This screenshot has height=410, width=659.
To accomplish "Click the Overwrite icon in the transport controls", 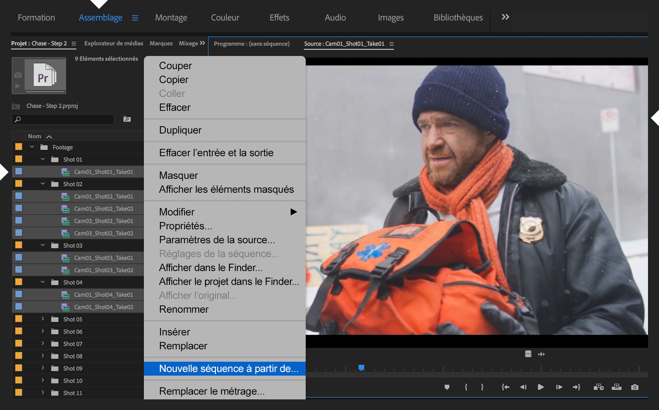I will 617,387.
